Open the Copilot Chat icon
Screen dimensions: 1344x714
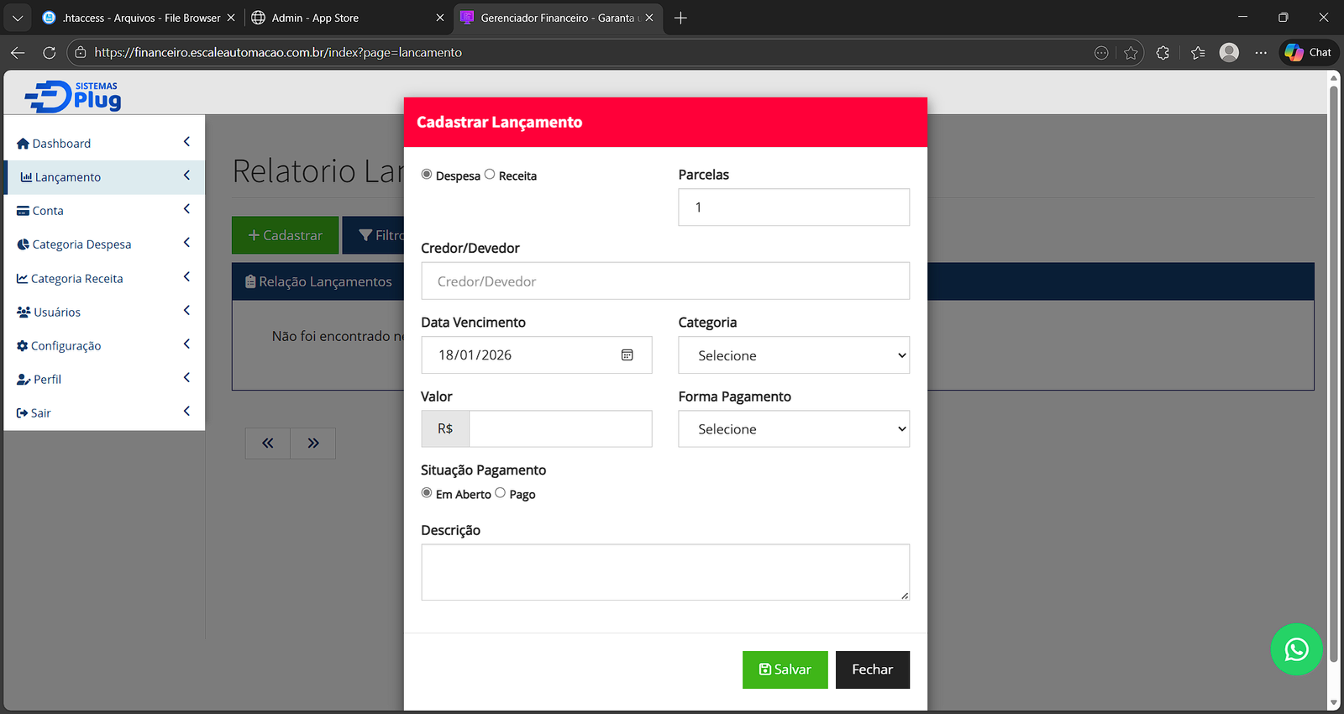[x=1309, y=52]
